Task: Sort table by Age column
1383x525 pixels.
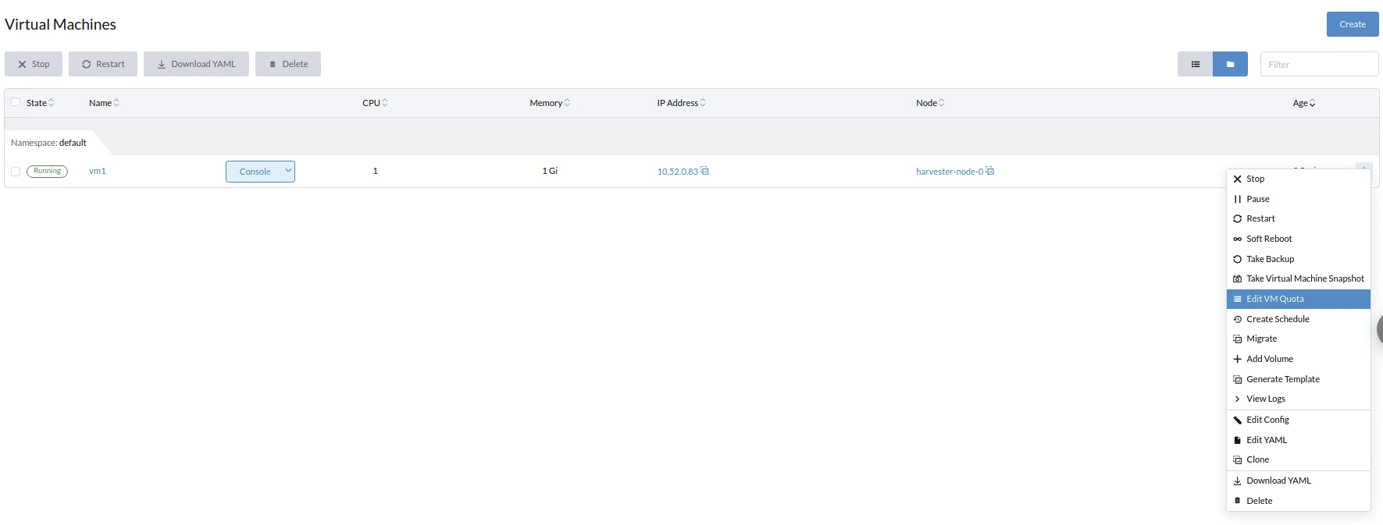Action: (x=1303, y=103)
